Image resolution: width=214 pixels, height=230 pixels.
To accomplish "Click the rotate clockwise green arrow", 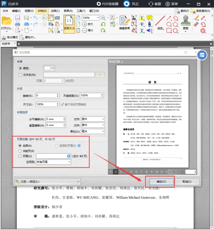I will coord(103,30).
